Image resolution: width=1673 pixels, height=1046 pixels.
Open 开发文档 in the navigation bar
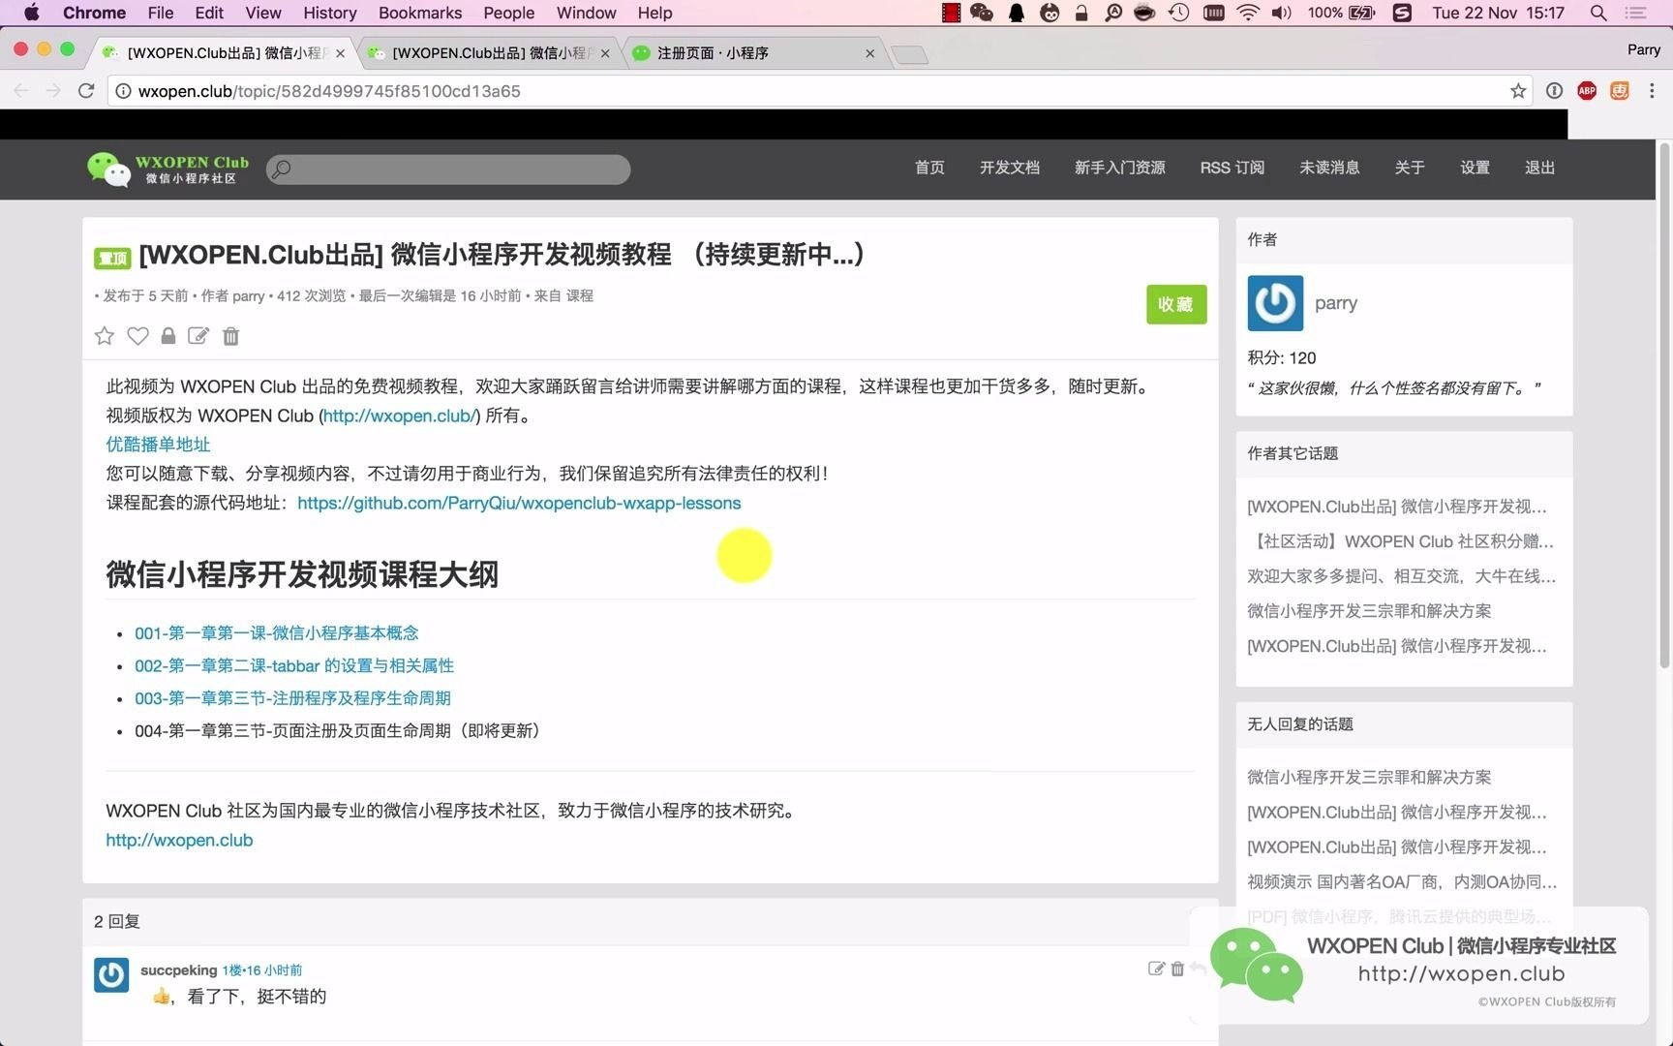pyautogui.click(x=1010, y=168)
